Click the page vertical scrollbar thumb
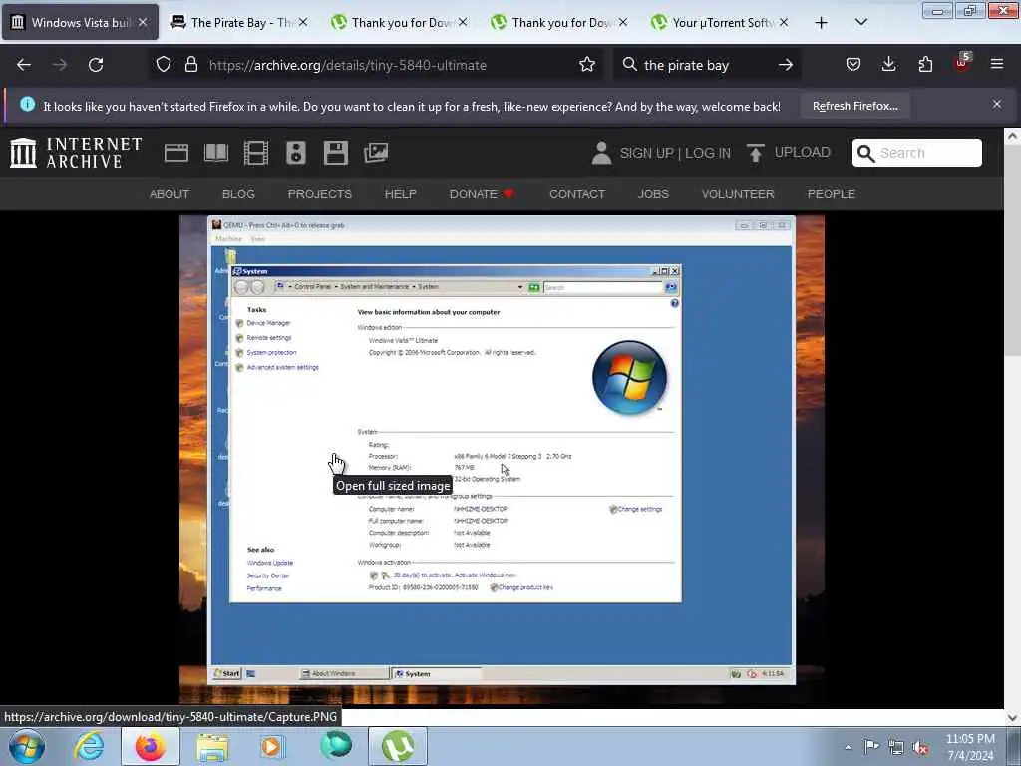This screenshot has height=766, width=1021. (1013, 252)
